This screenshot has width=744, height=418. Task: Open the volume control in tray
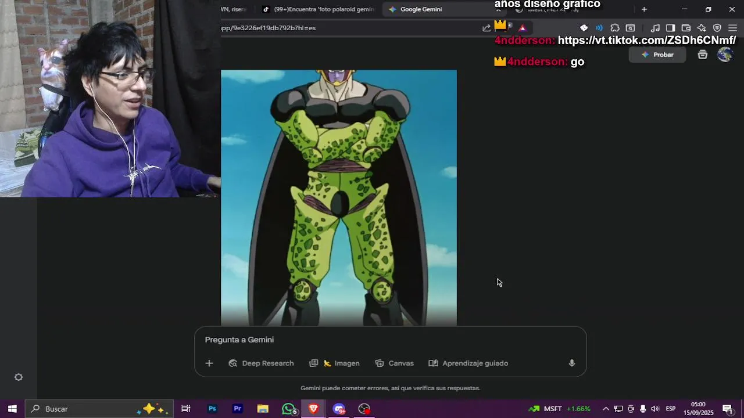pyautogui.click(x=655, y=409)
